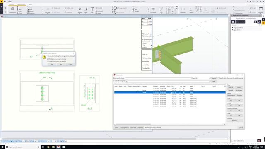Check 'Mark drawing ready for issuing' checkbox
The image size is (265, 149).
[48, 59]
